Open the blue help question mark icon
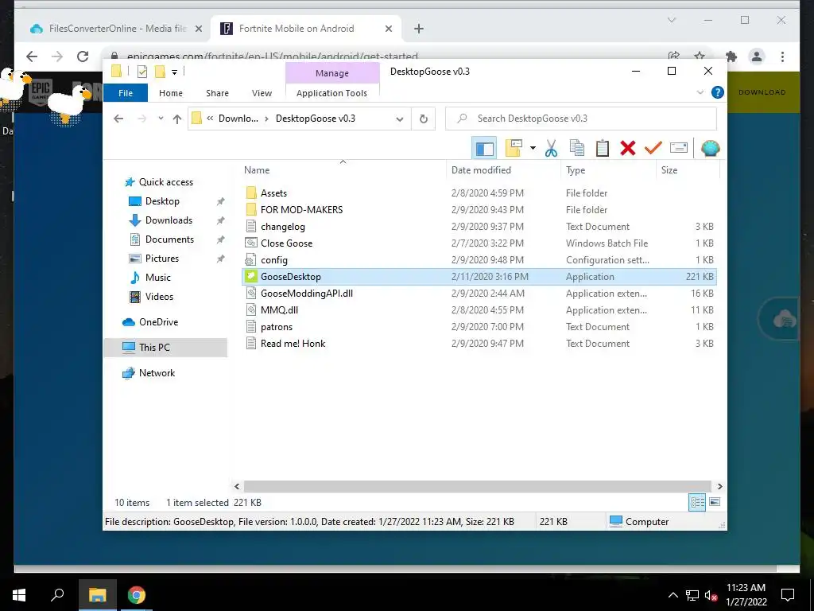Viewport: 814px width, 611px height. coord(718,92)
